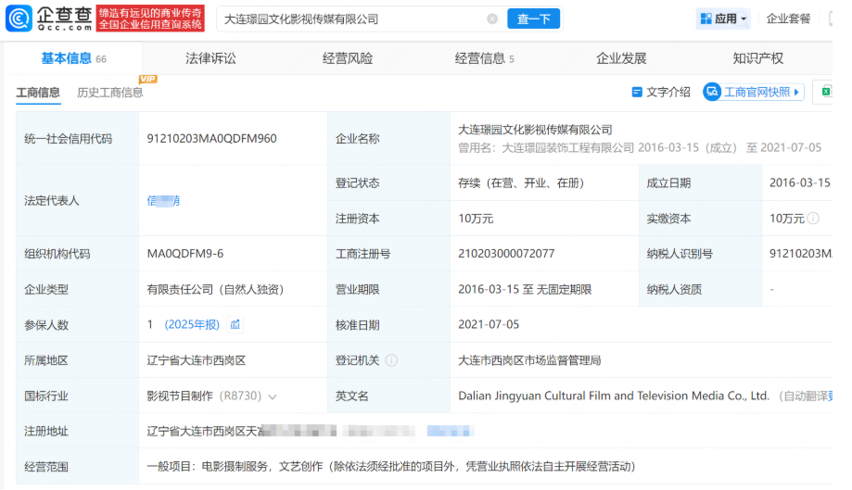Image resolution: width=852 pixels, height=490 pixels.
Task: Click registration number 210203000072077
Action: click(506, 254)
